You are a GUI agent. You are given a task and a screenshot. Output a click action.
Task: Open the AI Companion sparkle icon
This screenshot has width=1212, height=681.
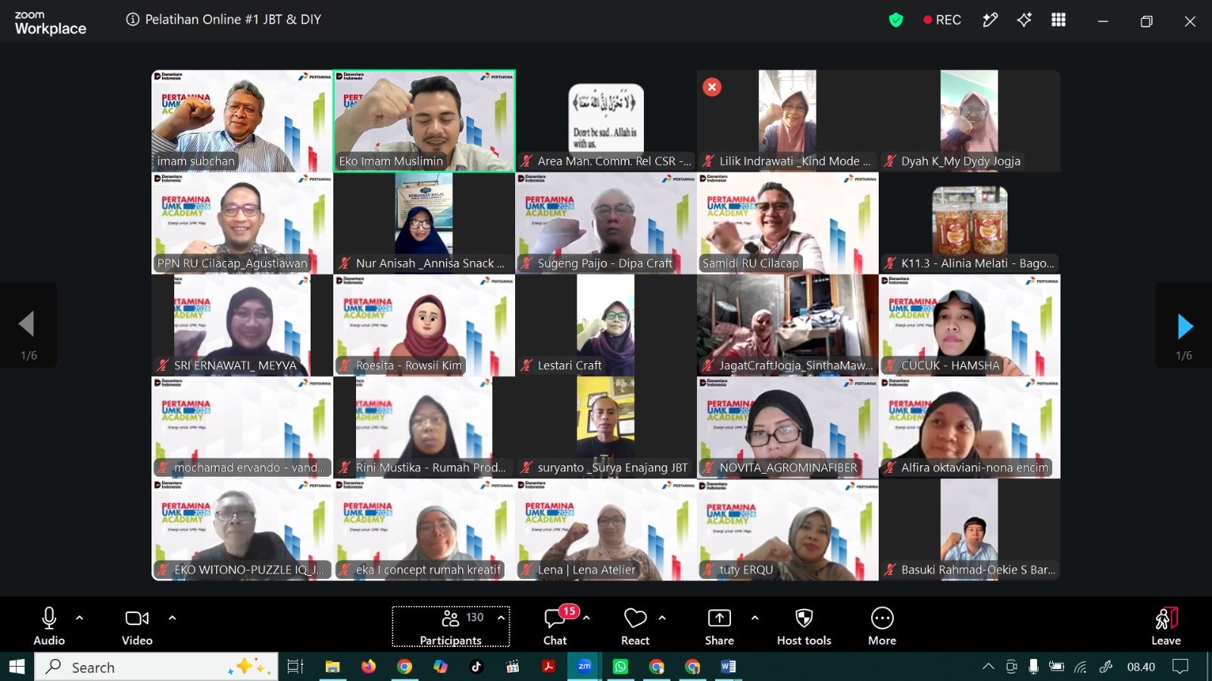coord(1024,20)
